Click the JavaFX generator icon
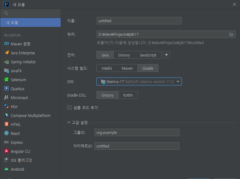Screen dimensions: 240x179 point(6,71)
